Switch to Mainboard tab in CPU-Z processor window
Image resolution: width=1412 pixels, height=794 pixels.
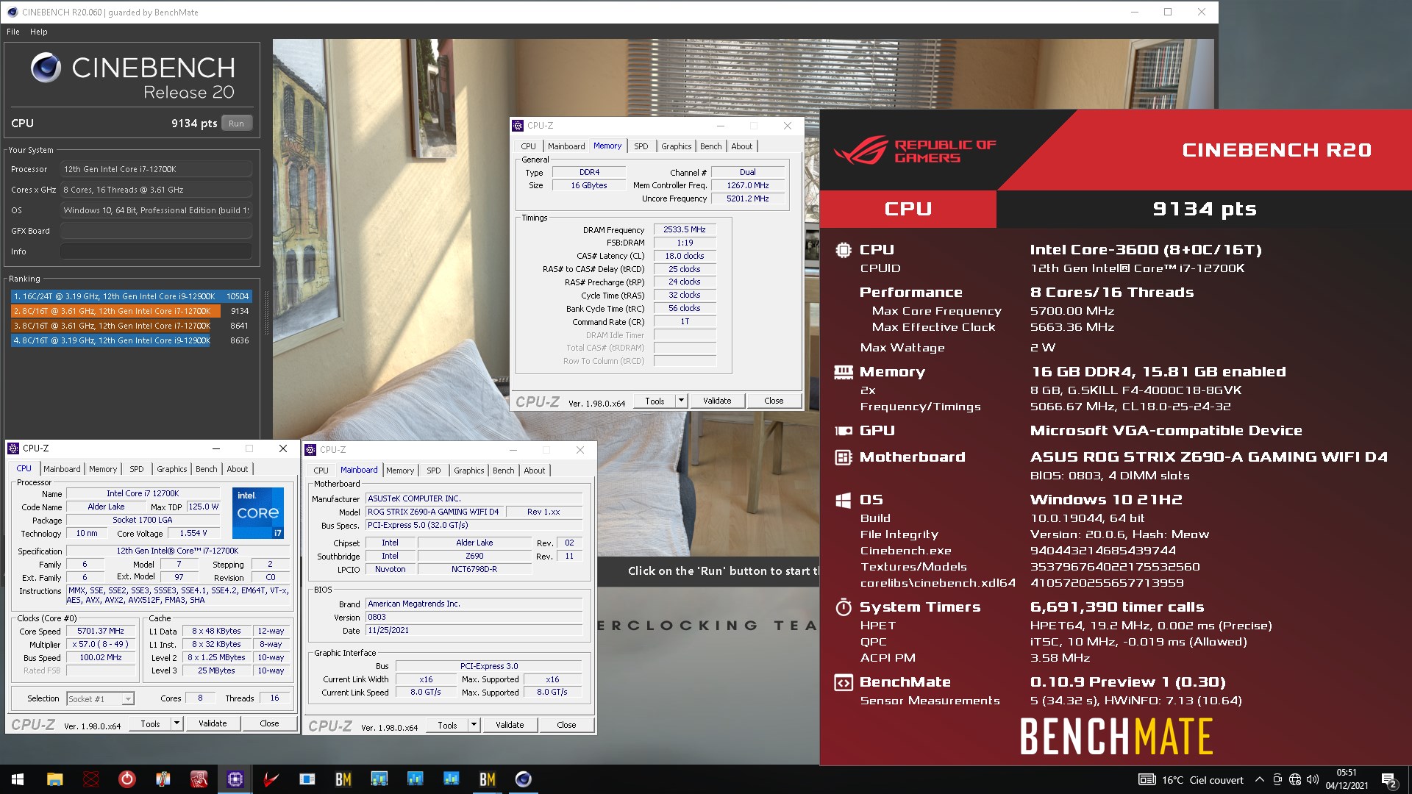[62, 469]
